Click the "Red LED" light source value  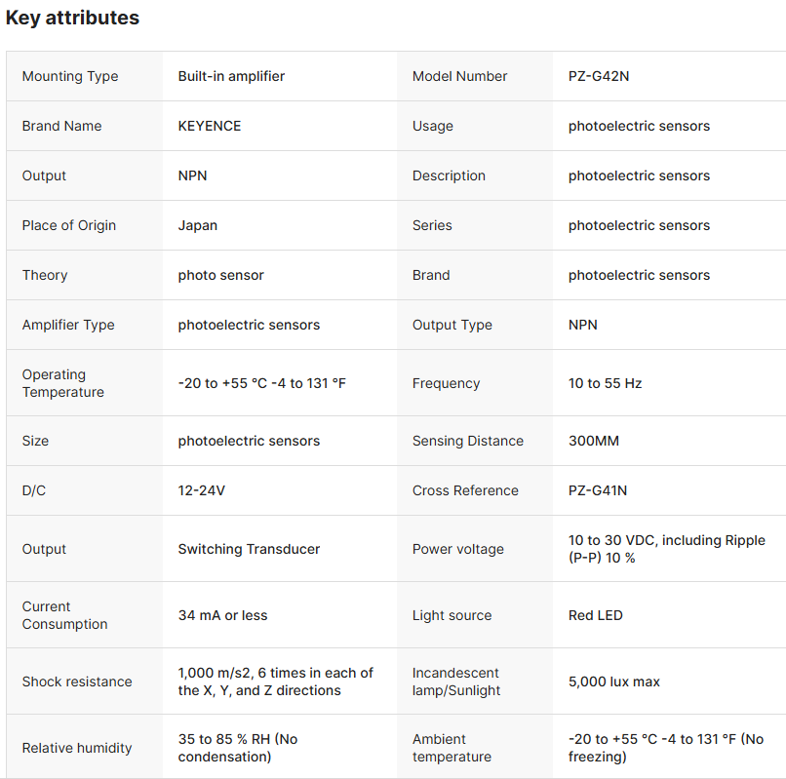pos(595,615)
